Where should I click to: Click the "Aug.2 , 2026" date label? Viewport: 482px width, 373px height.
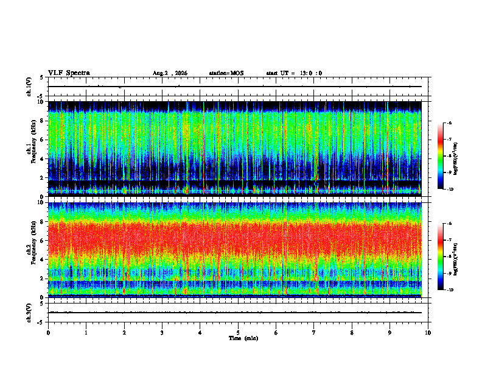pos(170,73)
